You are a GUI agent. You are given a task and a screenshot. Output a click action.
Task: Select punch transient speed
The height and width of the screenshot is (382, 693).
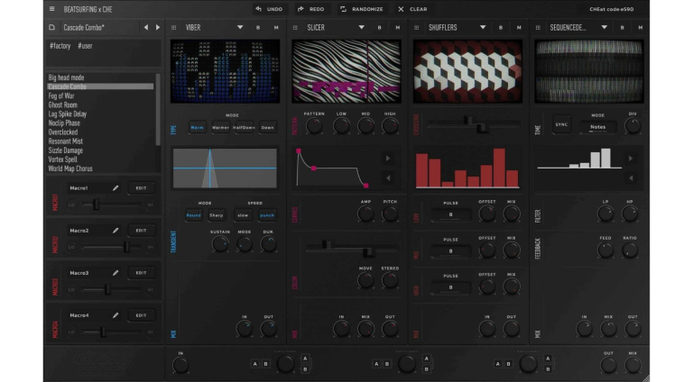(267, 215)
